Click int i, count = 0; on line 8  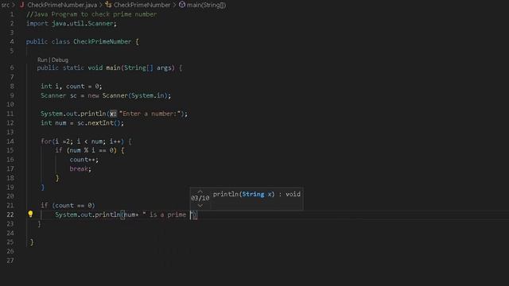coord(71,87)
